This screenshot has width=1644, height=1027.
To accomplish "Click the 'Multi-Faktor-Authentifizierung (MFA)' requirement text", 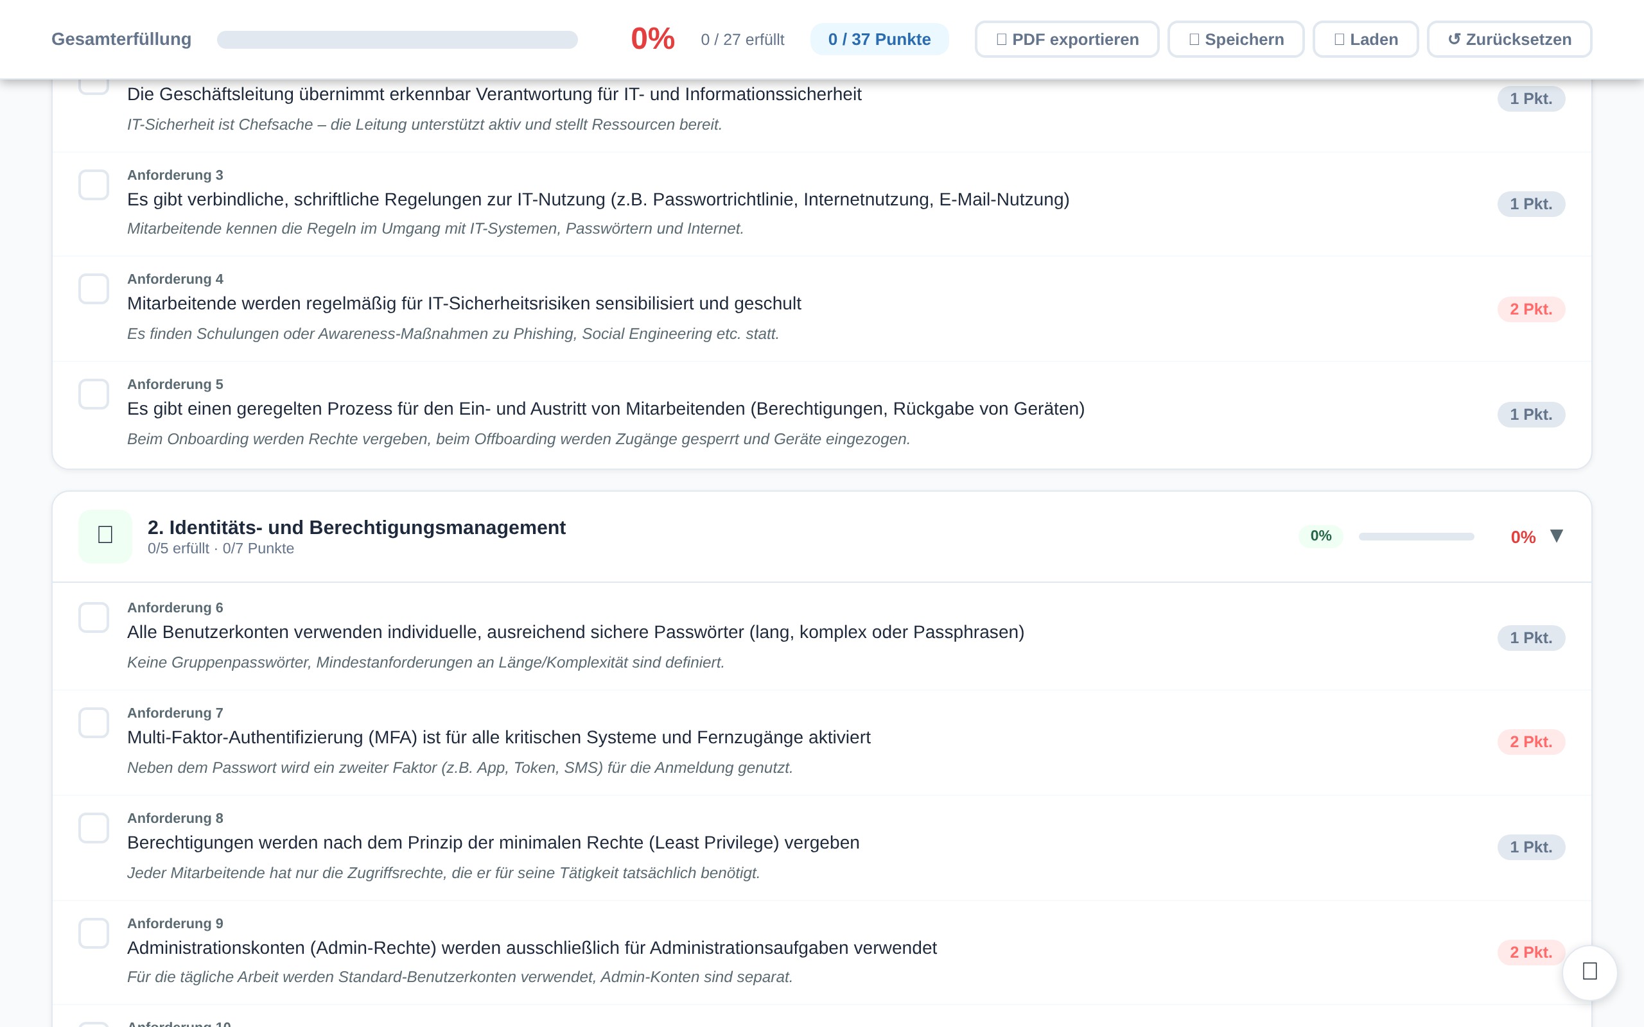I will pyautogui.click(x=498, y=738).
